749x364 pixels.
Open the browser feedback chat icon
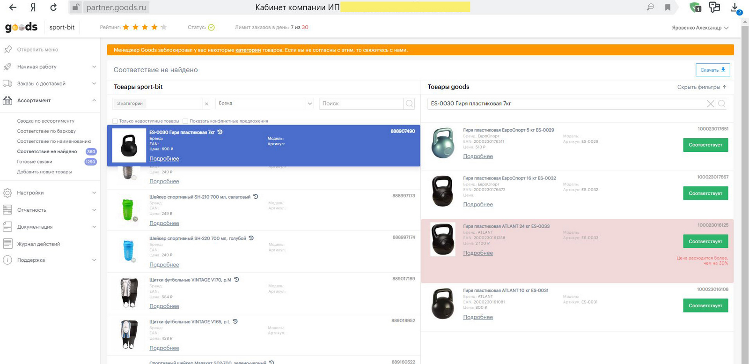[714, 7]
